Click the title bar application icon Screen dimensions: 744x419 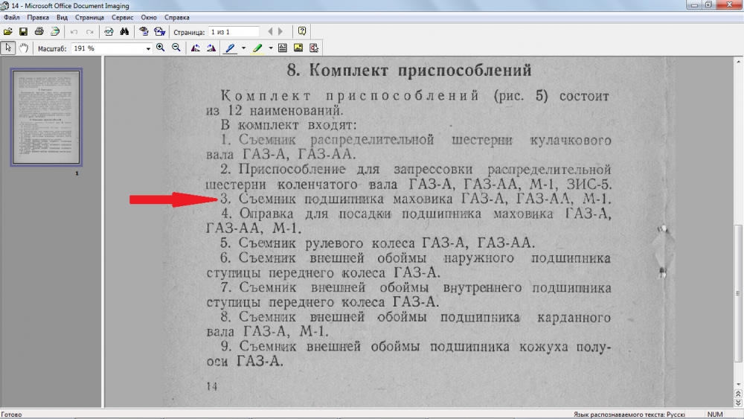4,6
